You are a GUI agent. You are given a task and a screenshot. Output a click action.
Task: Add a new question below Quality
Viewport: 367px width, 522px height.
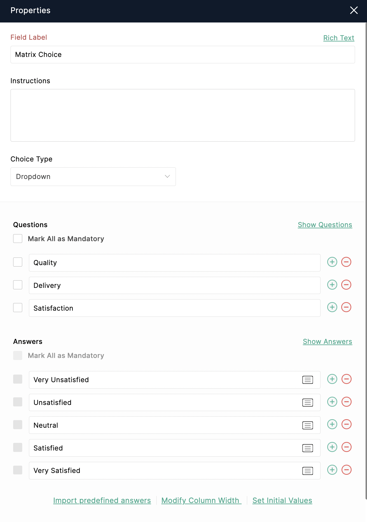coord(332,262)
